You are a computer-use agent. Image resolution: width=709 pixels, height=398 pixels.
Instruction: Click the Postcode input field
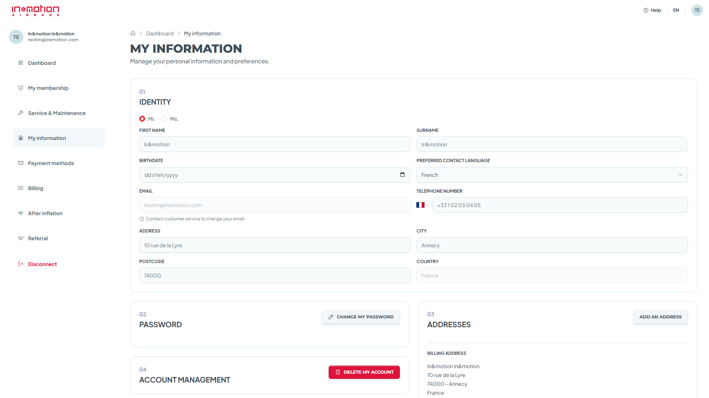point(275,275)
